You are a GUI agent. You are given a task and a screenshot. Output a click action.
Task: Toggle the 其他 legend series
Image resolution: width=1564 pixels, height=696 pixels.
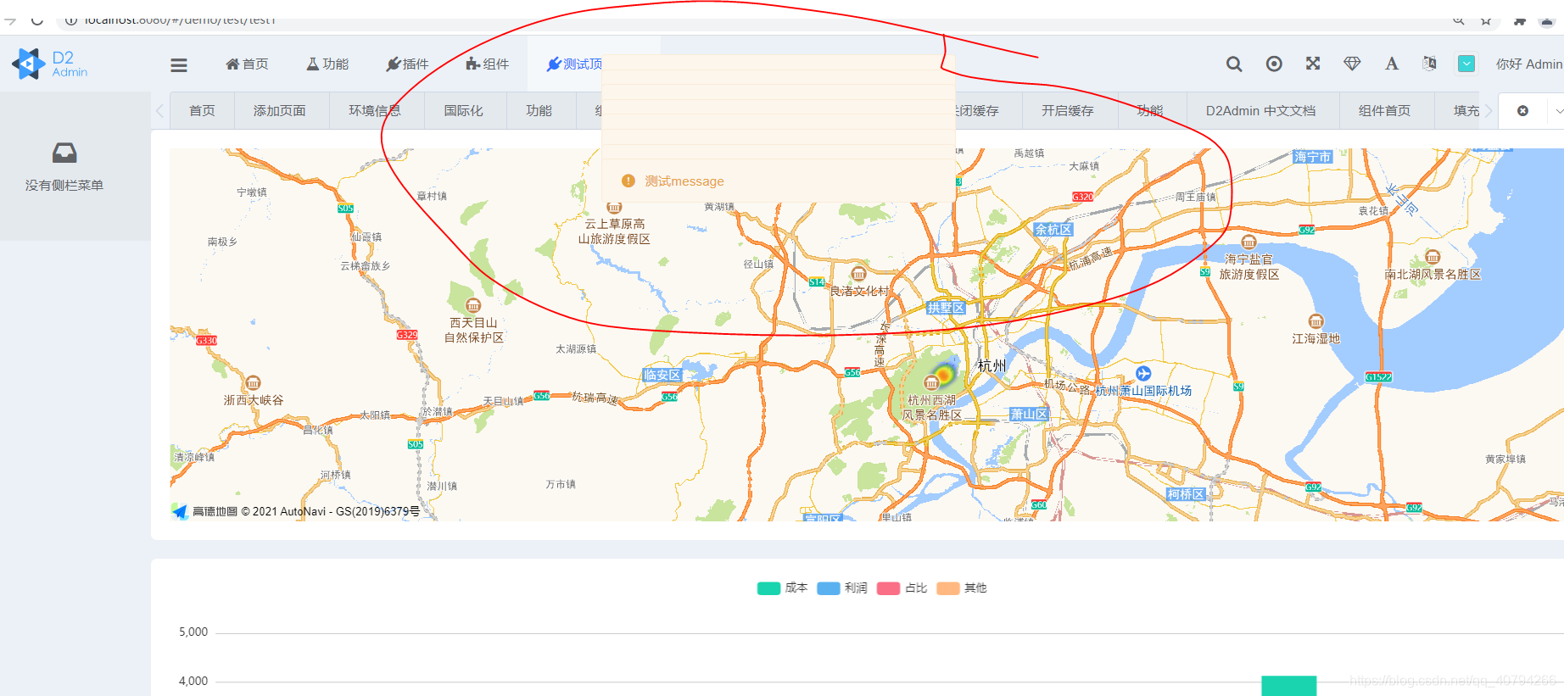961,587
